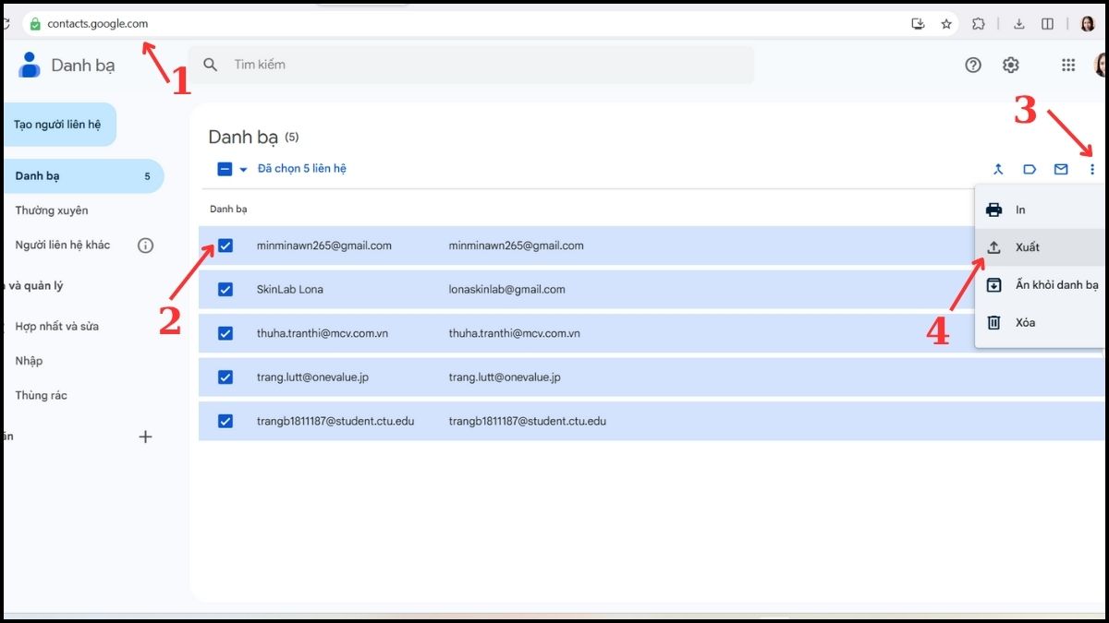Click the Tạo người liên hệ button
Viewport: 1109px width, 623px height.
click(57, 125)
